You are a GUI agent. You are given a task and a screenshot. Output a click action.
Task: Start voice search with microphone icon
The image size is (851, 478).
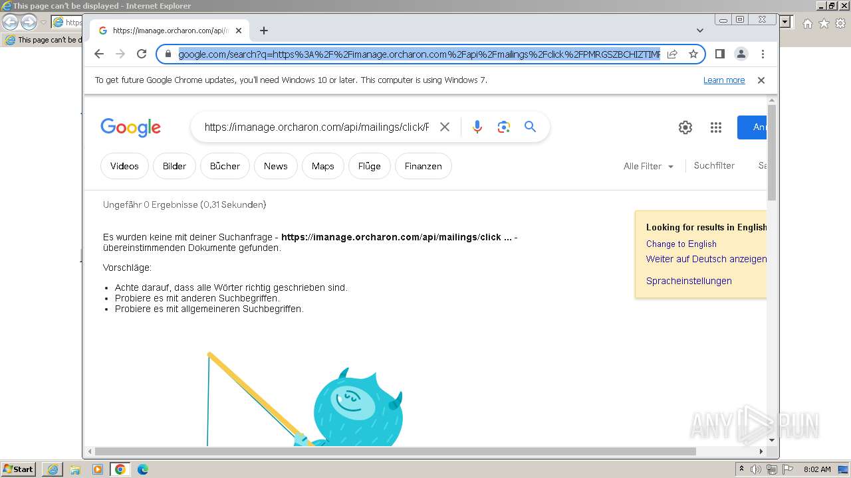(x=477, y=127)
